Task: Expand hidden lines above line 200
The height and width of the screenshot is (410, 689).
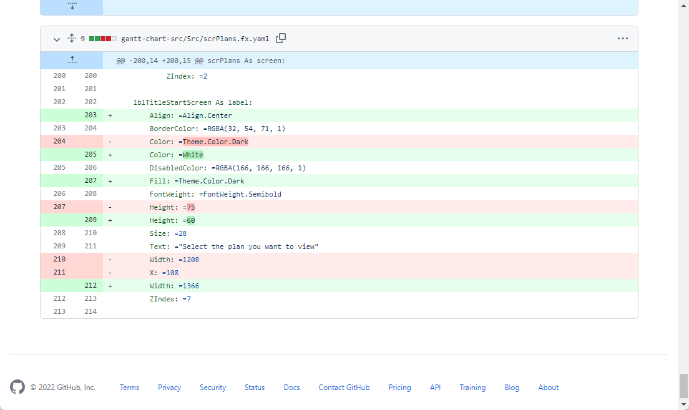Action: tap(72, 60)
